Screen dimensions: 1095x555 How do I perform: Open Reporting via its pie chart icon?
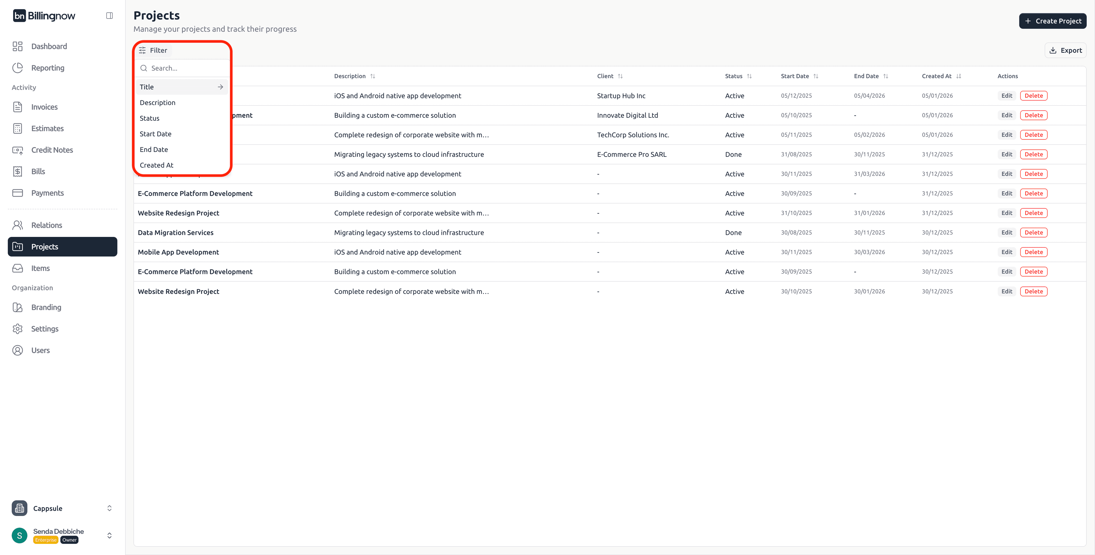(17, 67)
